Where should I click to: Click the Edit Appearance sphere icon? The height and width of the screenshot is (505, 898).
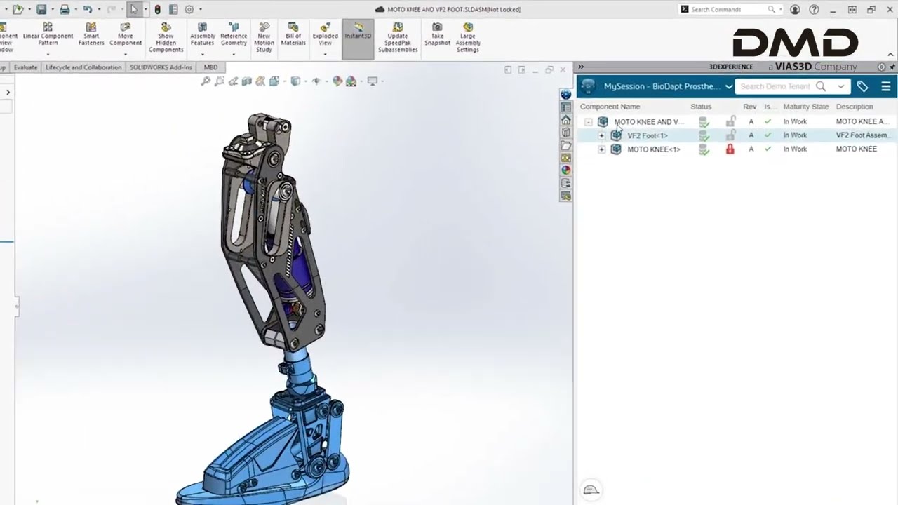pyautogui.click(x=337, y=81)
